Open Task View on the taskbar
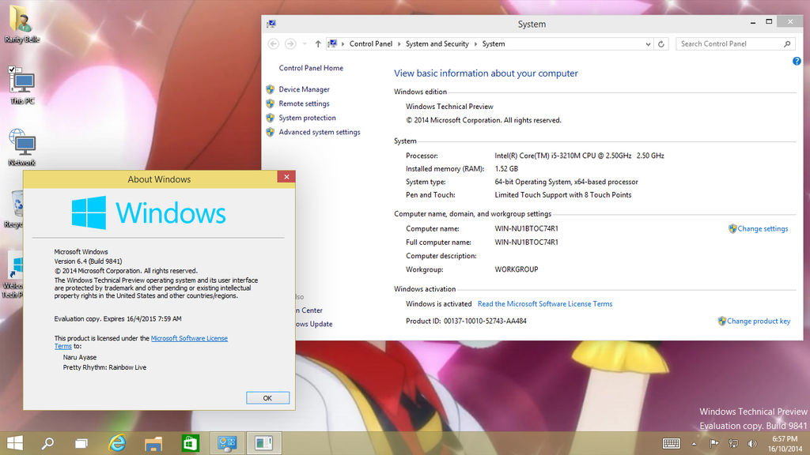Image resolution: width=810 pixels, height=455 pixels. coord(81,443)
